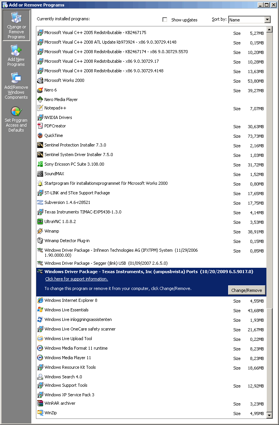Click the Windows Media Player 11 icon
279x425 pixels.
[40, 358]
